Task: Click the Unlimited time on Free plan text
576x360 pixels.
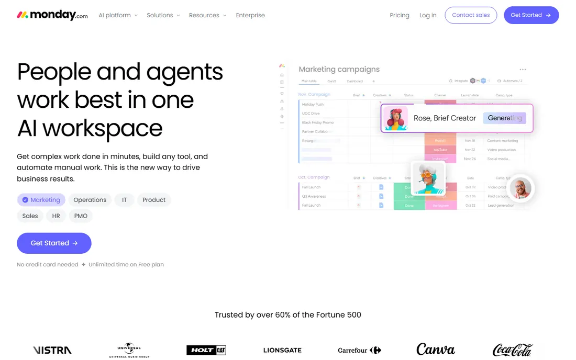Action: pyautogui.click(x=126, y=265)
